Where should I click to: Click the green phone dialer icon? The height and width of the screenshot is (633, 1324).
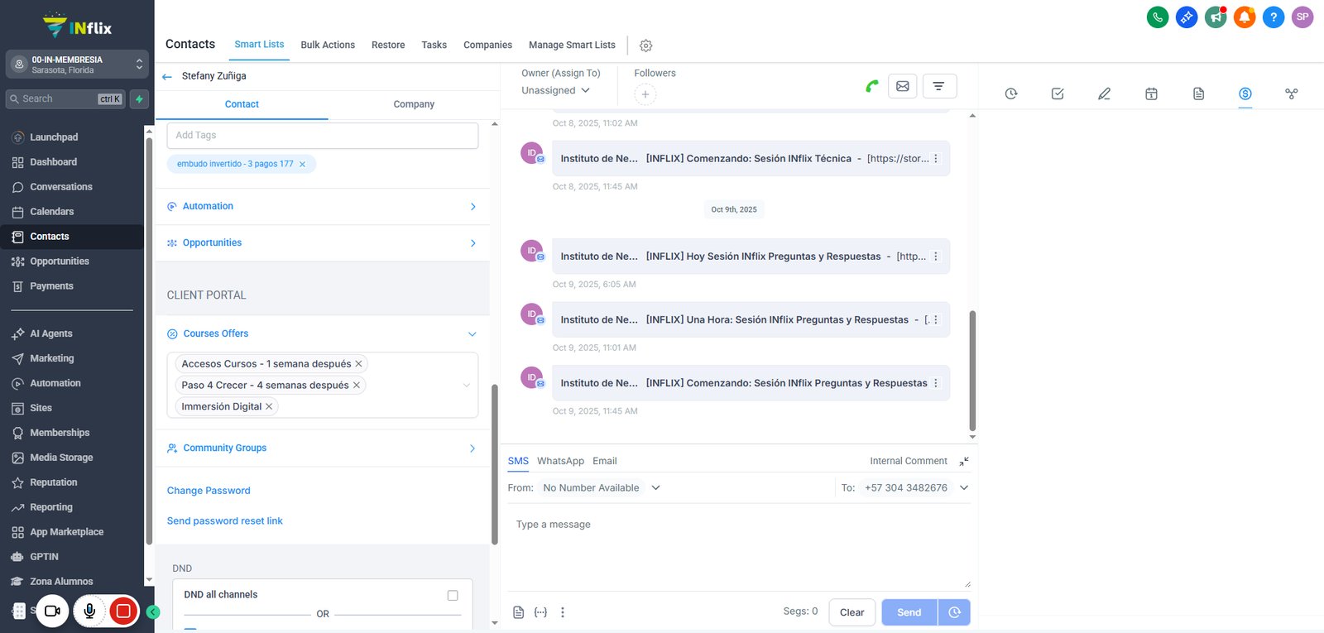1158,17
